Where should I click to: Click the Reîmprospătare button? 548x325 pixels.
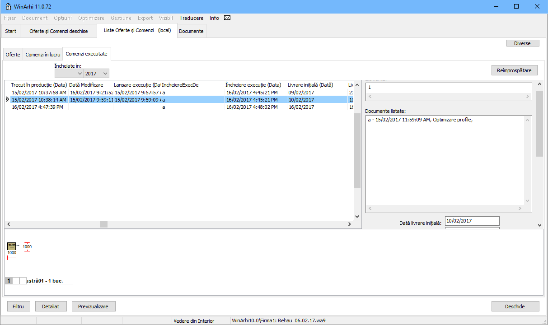pyautogui.click(x=514, y=70)
